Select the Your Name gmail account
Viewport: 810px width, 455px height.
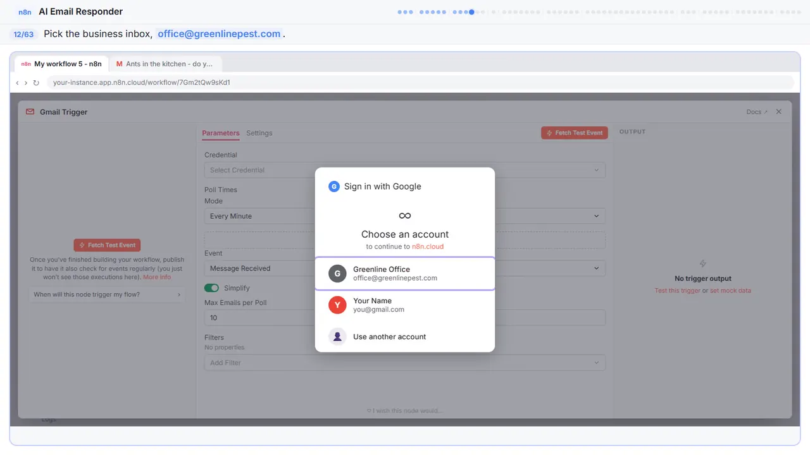point(405,305)
